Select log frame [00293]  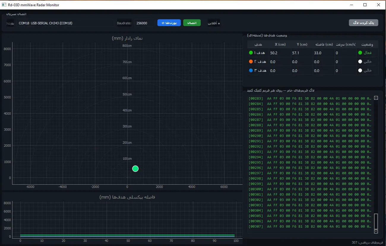point(310,152)
